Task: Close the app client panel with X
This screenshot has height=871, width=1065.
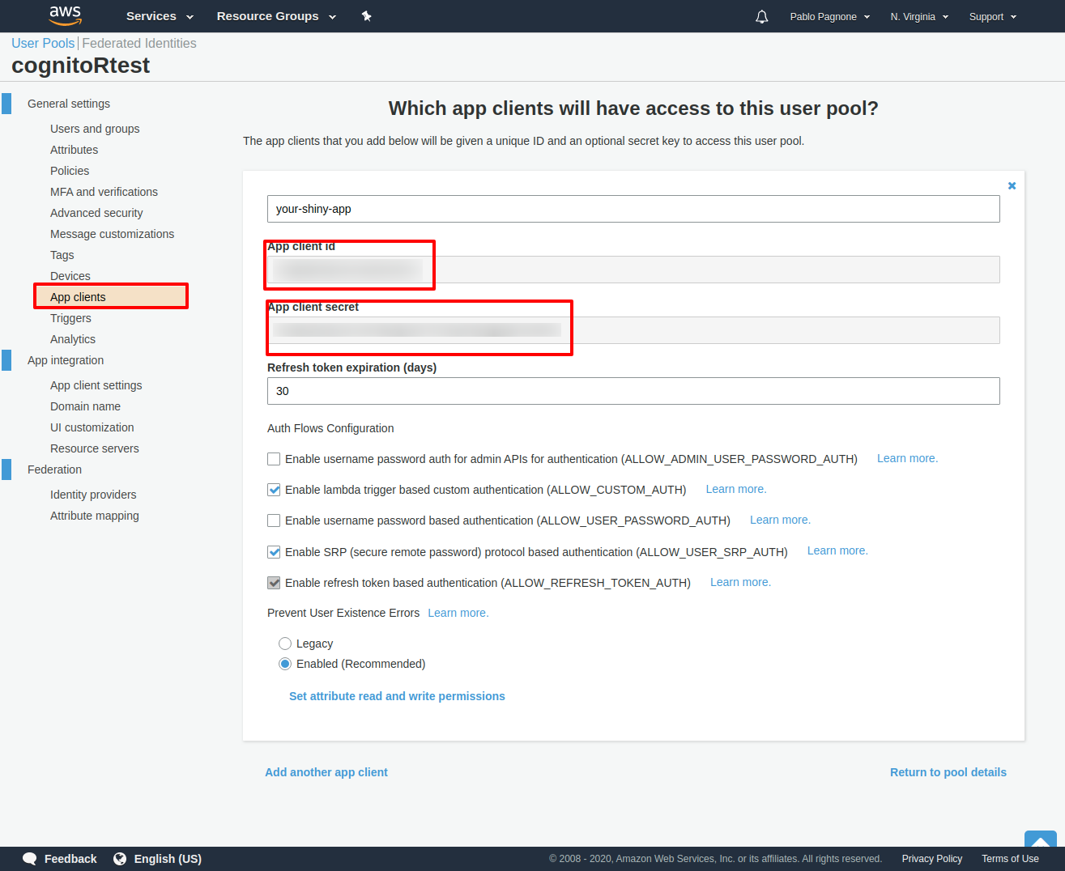Action: point(1012,186)
